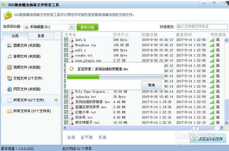The image size is (229, 151).
Task: Click the 360 recovery tool logo
Action: 8,15
